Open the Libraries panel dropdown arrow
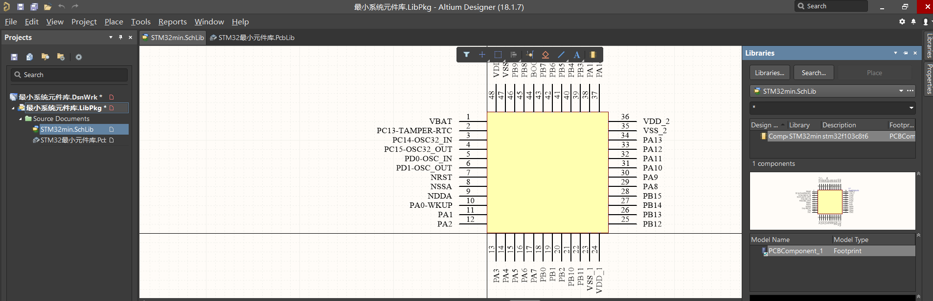Viewport: 933px width, 301px height. point(895,53)
